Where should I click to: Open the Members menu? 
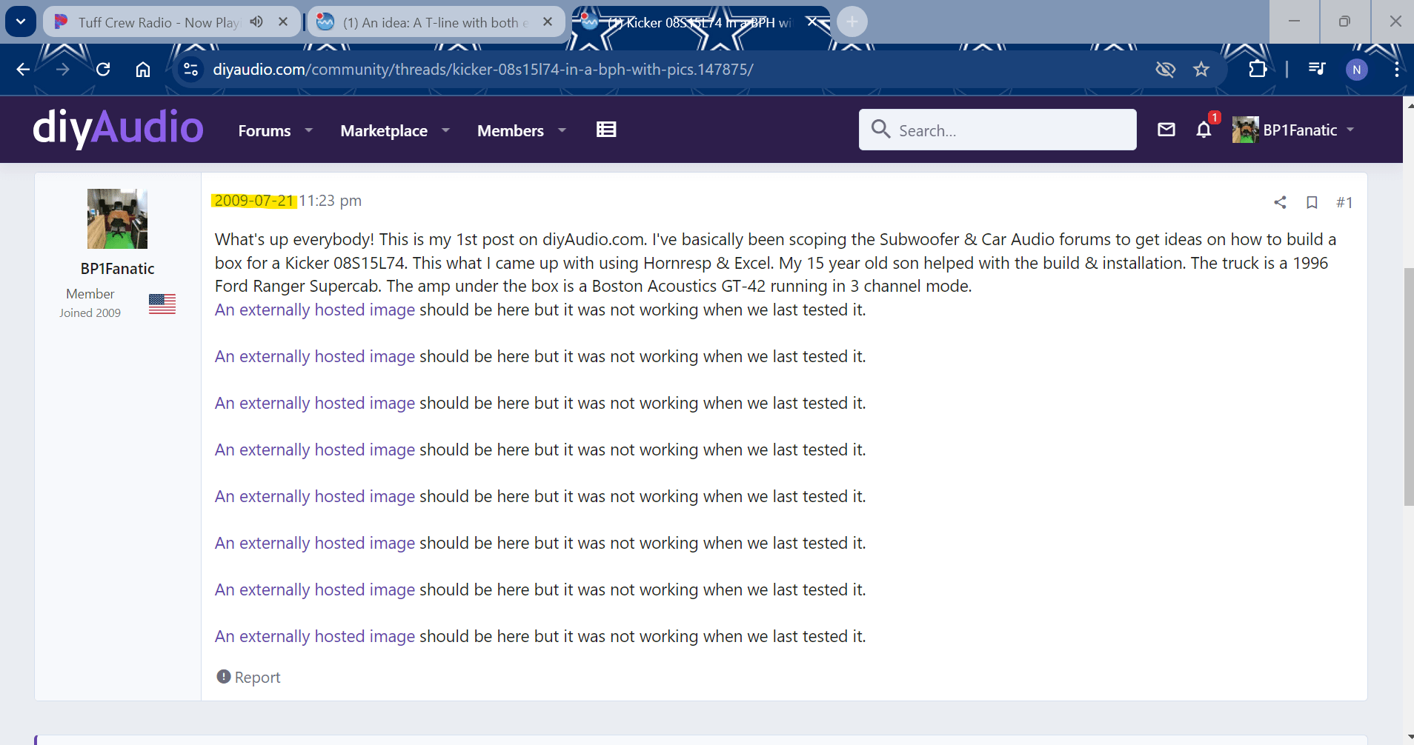point(511,130)
